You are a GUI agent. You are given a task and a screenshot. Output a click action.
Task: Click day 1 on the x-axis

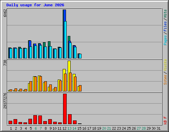point(11,128)
